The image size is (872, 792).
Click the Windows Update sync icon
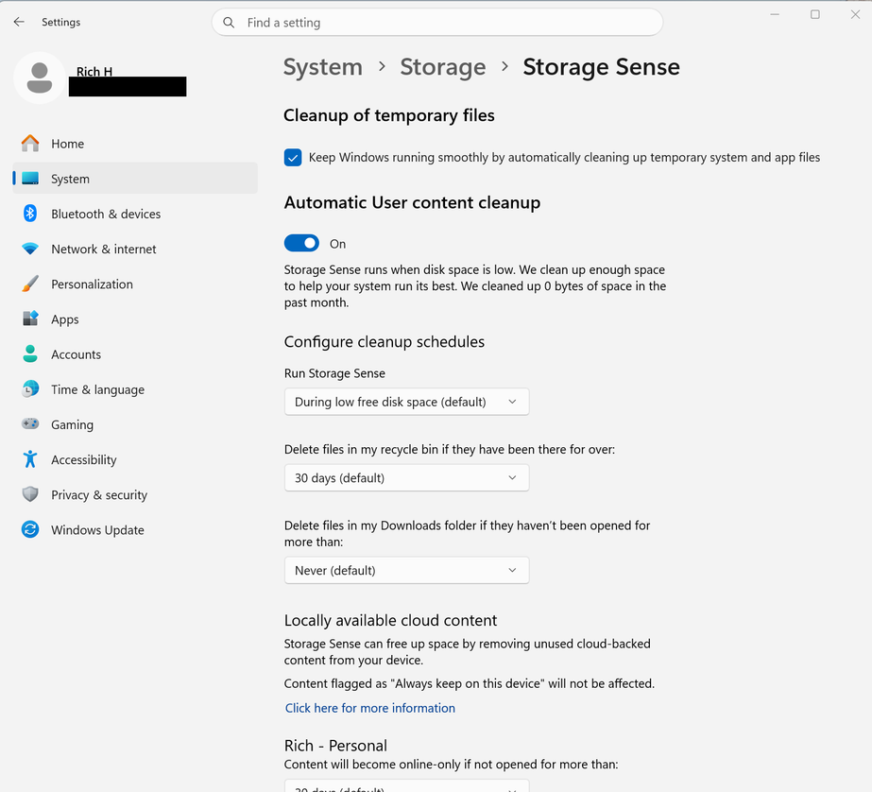pyautogui.click(x=30, y=529)
